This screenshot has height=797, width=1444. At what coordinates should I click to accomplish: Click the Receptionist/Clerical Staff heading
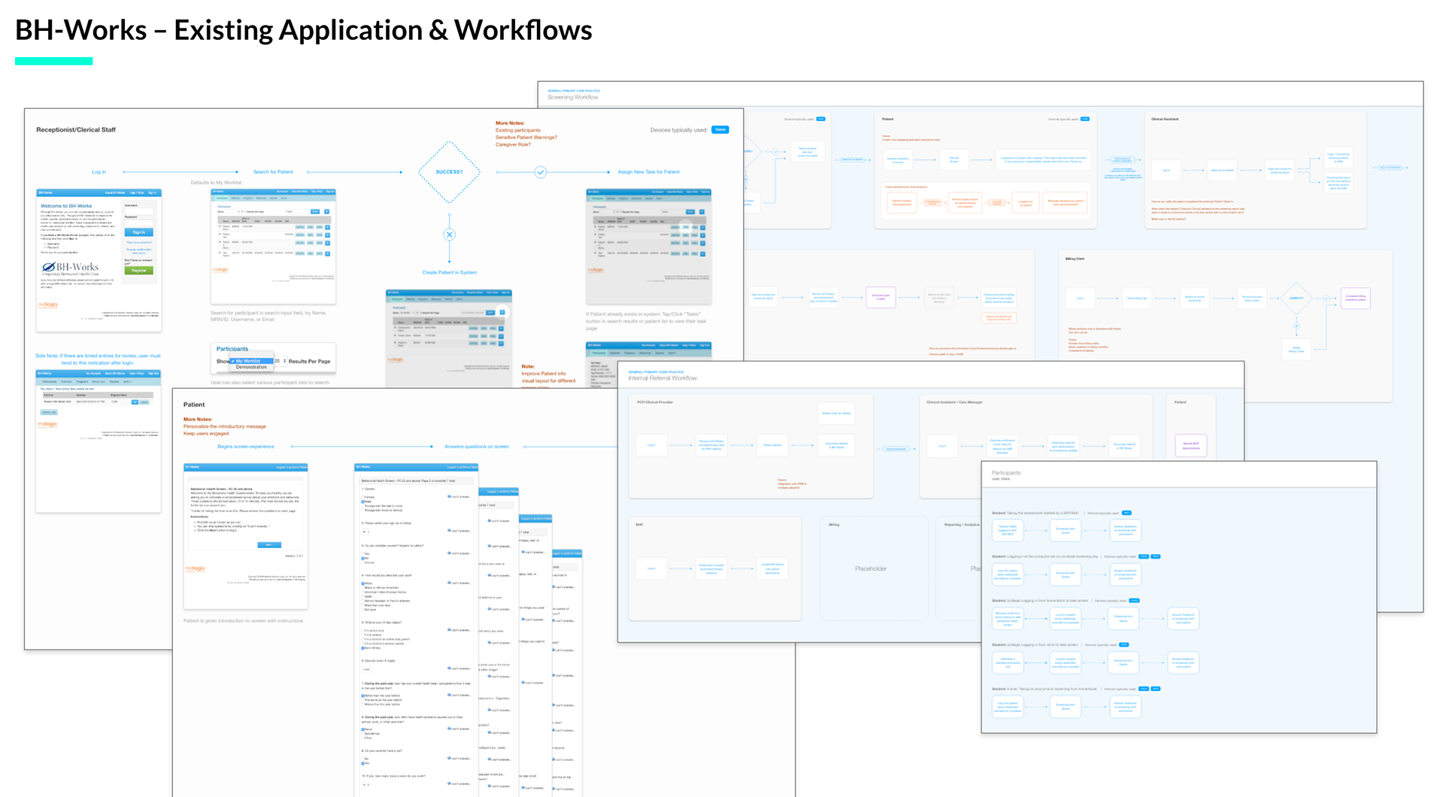[76, 129]
